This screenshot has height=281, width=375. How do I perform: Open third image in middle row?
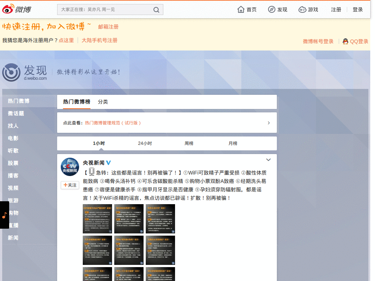(160, 250)
